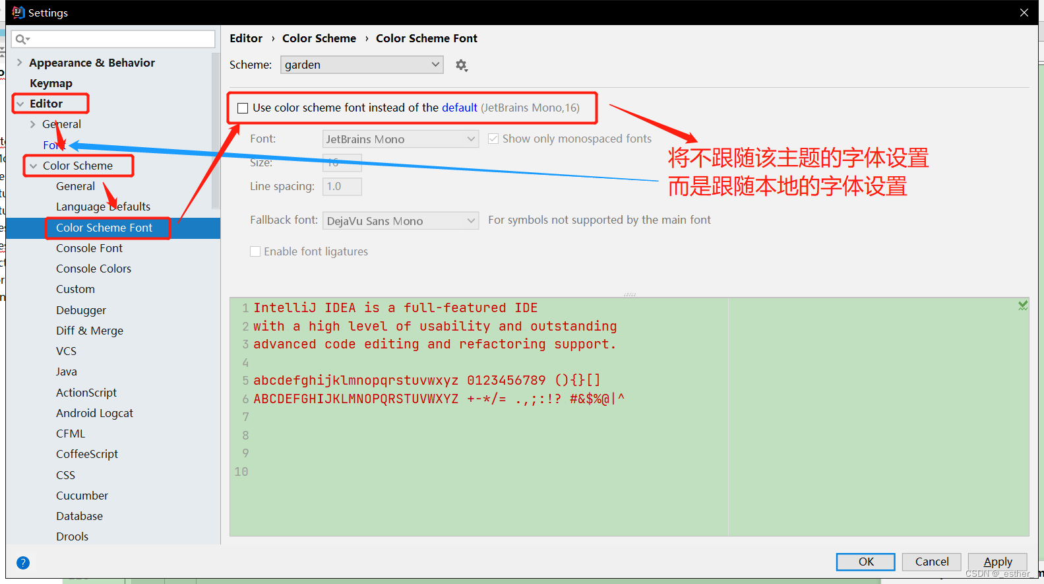Open the Font dropdown JetBrains Mono

(400, 139)
